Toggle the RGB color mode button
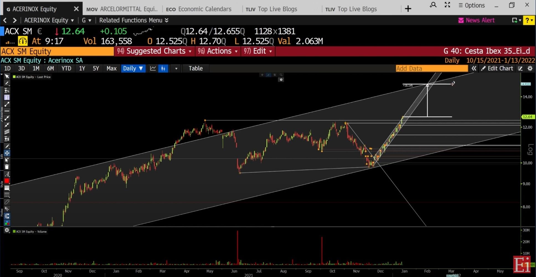 pyautogui.click(x=7, y=223)
